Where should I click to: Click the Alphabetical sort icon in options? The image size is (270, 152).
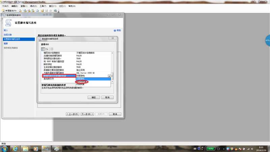47,49
